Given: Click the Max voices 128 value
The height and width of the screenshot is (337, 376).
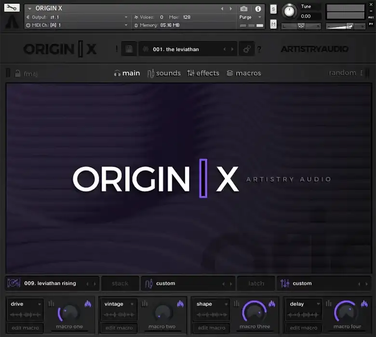Looking at the screenshot, I should (187, 17).
